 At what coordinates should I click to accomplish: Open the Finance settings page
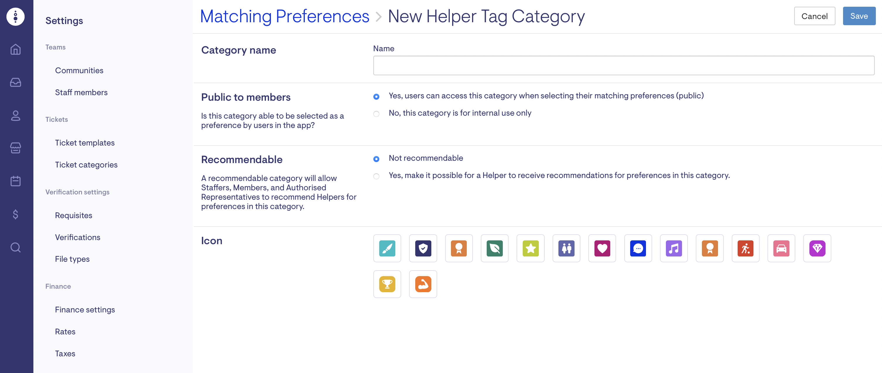[85, 309]
